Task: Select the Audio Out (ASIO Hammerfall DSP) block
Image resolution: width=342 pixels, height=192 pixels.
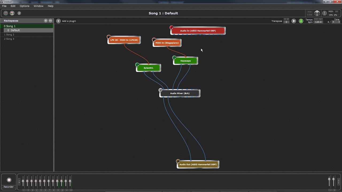Action: (x=198, y=165)
